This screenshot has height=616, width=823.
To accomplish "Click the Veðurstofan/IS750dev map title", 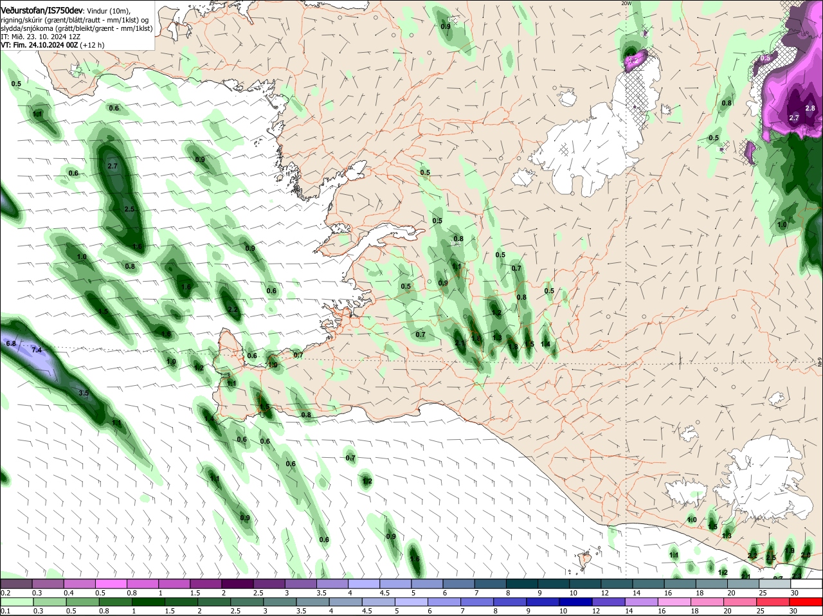I will pos(42,11).
